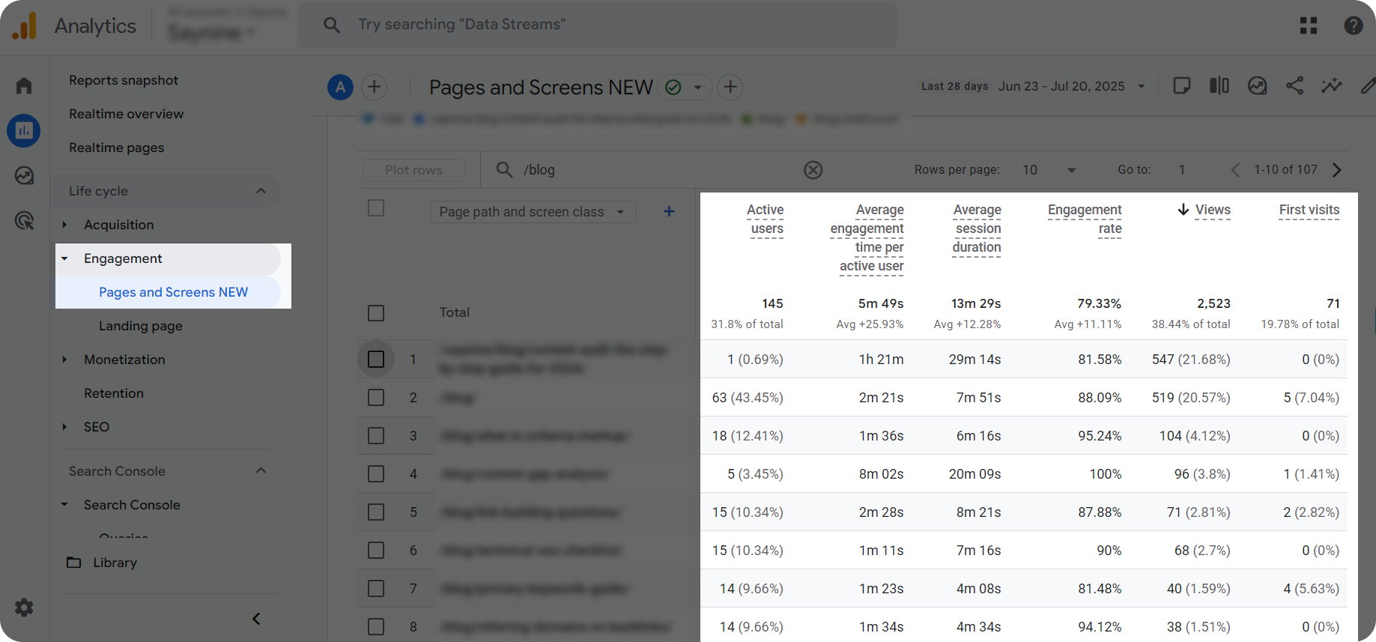Viewport: 1376px width, 642px height.
Task: Click the All Users 'A' segment badge
Action: [340, 87]
